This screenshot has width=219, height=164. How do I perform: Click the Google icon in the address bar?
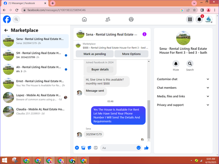pos(182,10)
